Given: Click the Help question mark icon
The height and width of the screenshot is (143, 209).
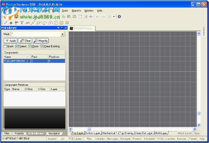Looking at the screenshot, I should pyautogui.click(x=119, y=17).
